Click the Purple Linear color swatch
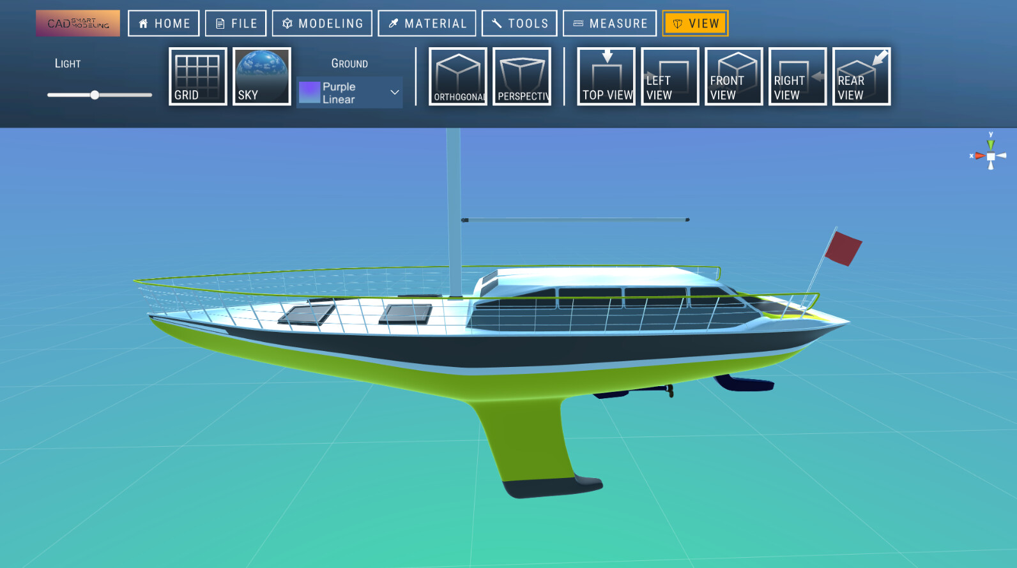Viewport: 1017px width, 568px height. click(x=309, y=93)
